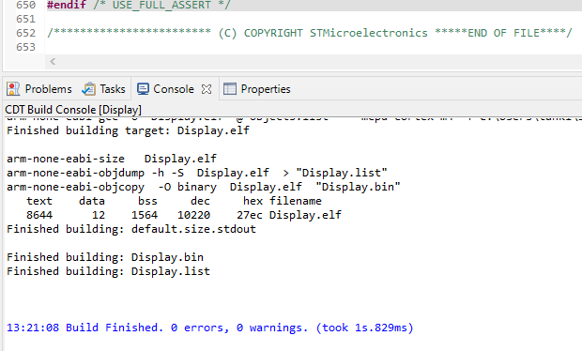Click line number 652 in editor gutter
The width and height of the screenshot is (582, 351).
point(25,33)
